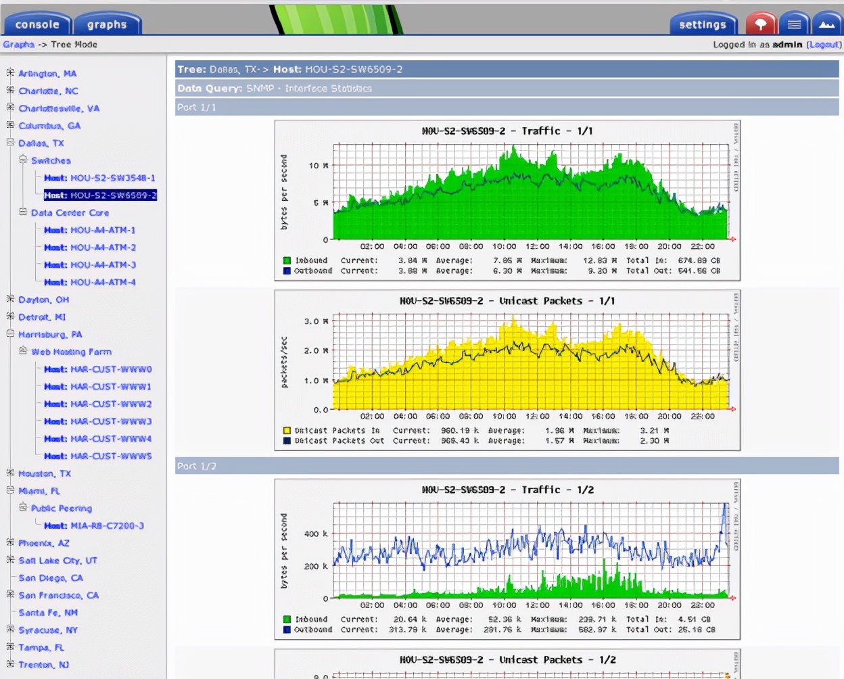Select host HOU-A4-ATM-3 in tree
844x679 pixels.
tap(90, 265)
